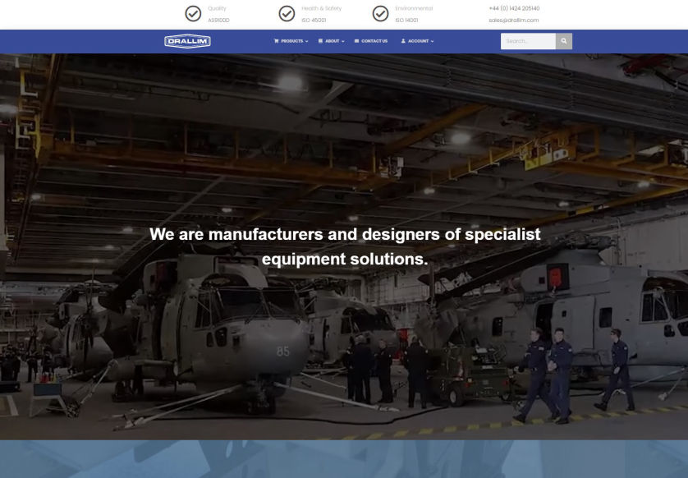Expand the Account dropdown chevron

coord(433,41)
